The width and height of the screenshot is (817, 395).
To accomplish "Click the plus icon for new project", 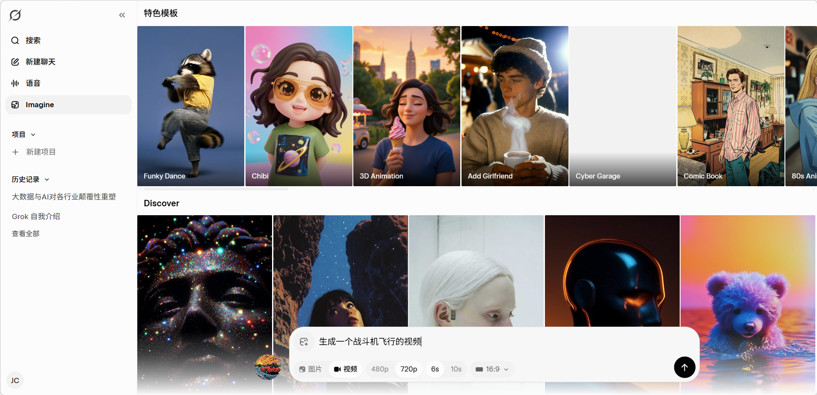I will pos(15,152).
